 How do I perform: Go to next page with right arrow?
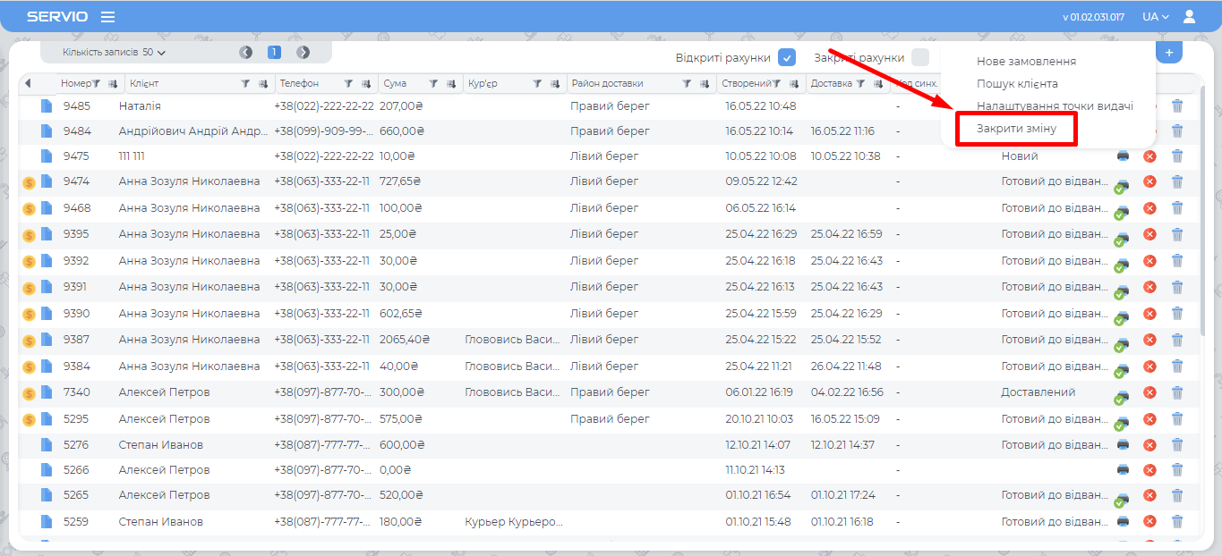coord(303,53)
